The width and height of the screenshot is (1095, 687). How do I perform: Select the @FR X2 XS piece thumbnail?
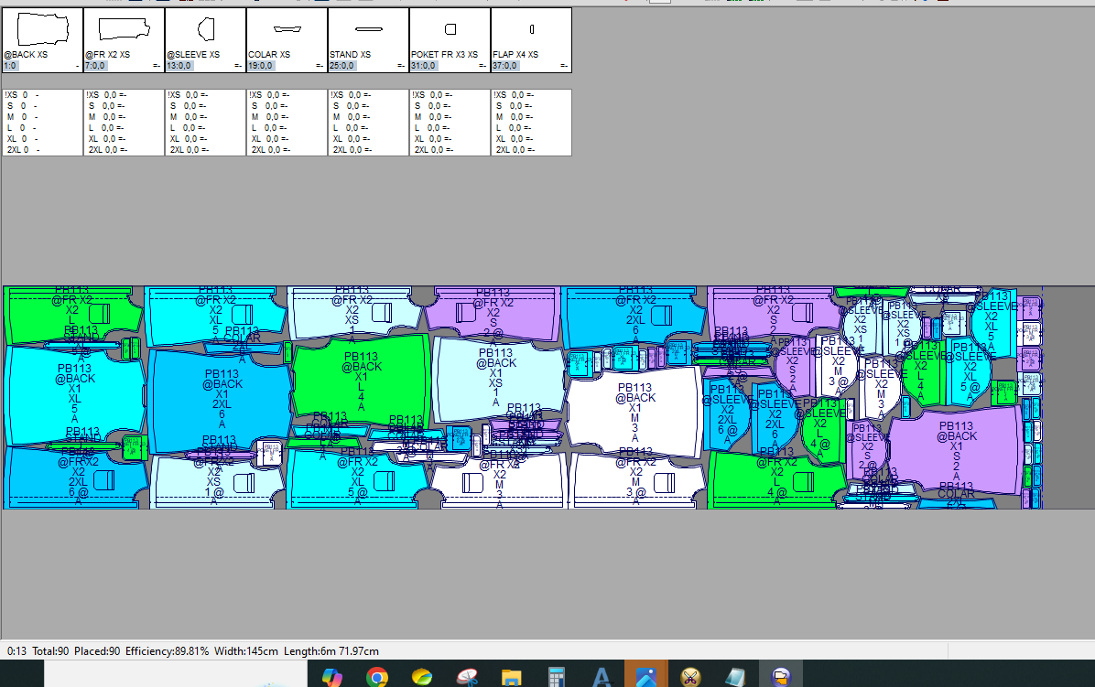[124, 30]
